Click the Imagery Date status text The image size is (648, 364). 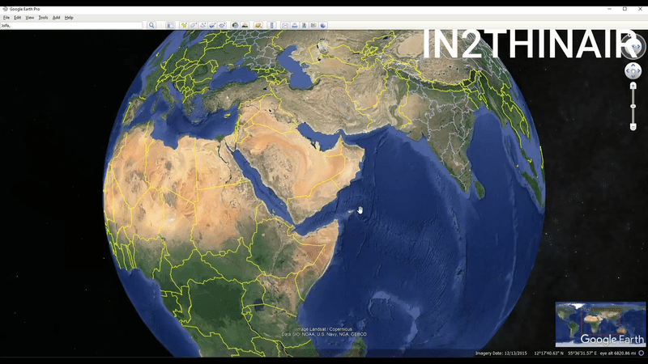[501, 353]
